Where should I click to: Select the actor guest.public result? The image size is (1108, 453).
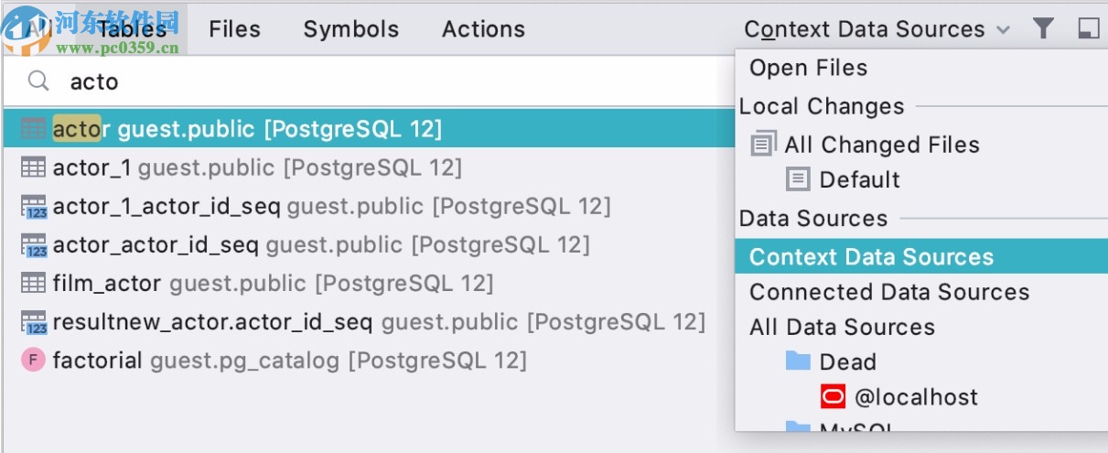tap(368, 129)
